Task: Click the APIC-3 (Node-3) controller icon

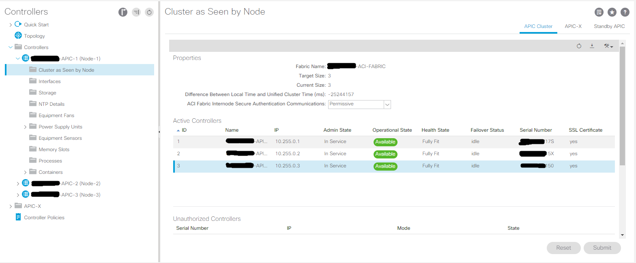Action: tap(25, 195)
